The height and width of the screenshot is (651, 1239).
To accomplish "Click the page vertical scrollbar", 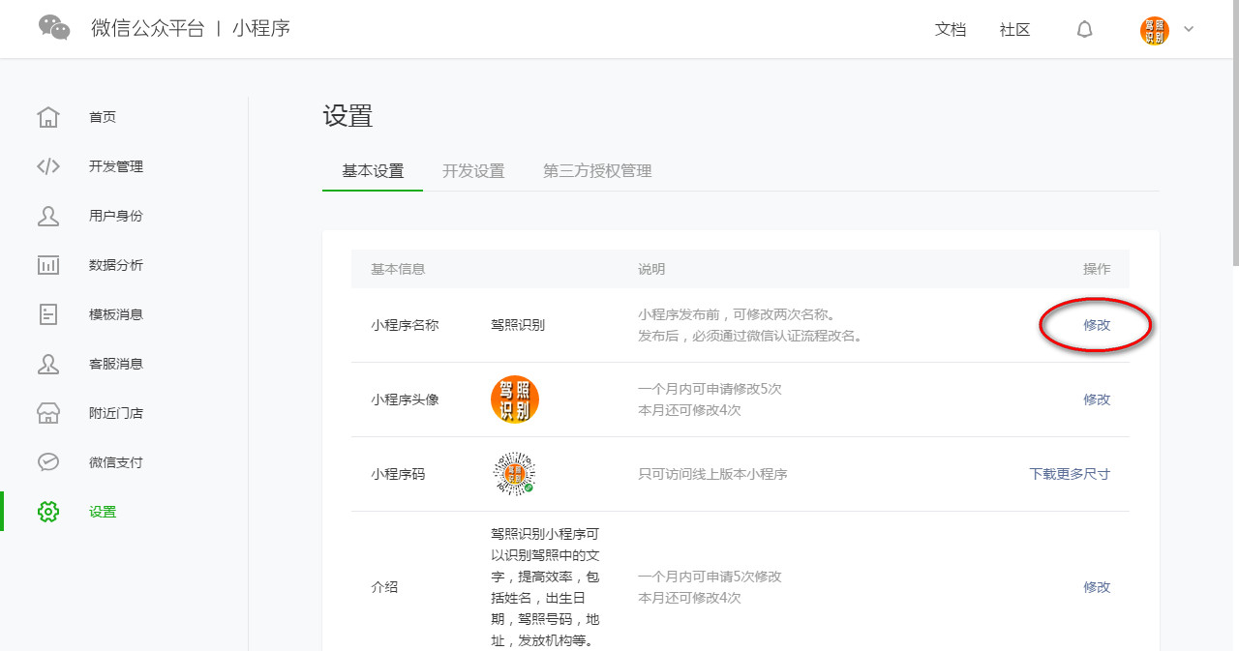I will 1234,133.
